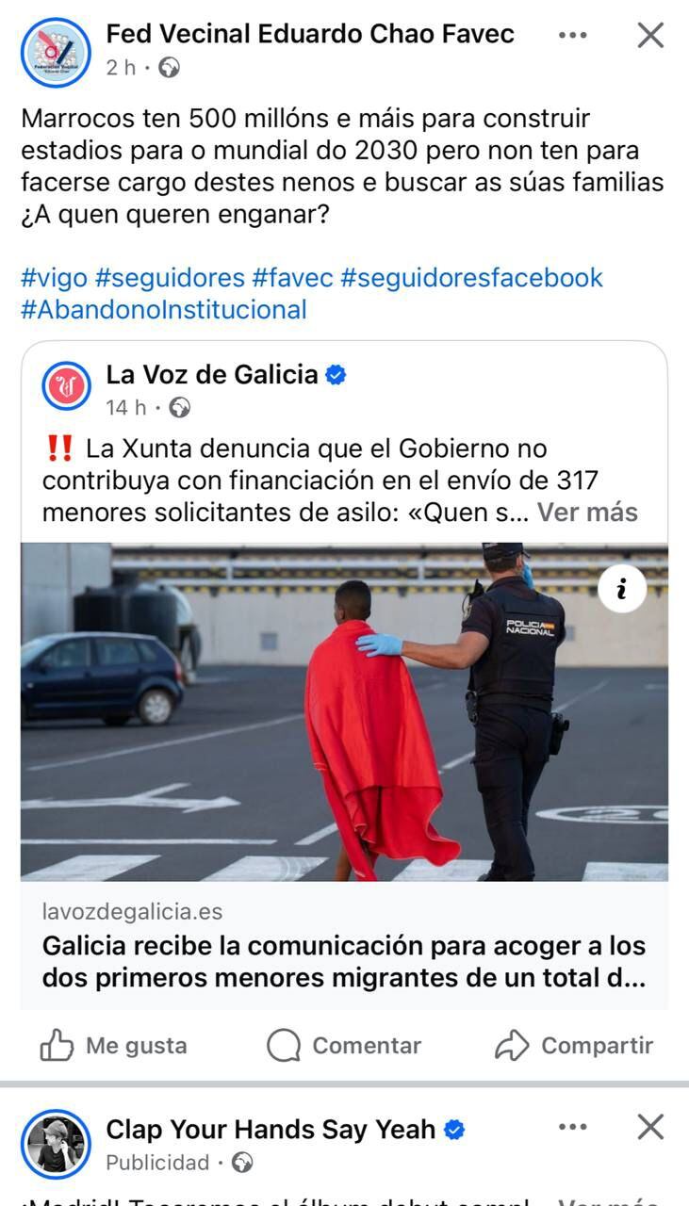Open options menu for Clap Your Hands ad
The height and width of the screenshot is (1206, 689).
(572, 1127)
